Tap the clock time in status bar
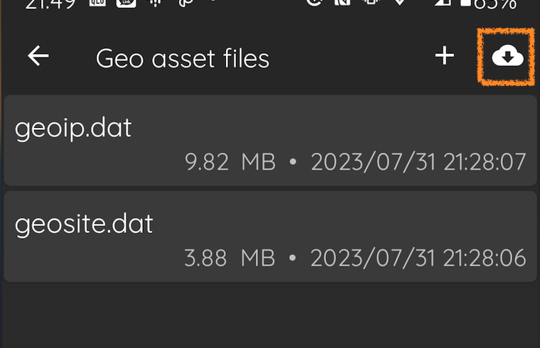 [50, 4]
